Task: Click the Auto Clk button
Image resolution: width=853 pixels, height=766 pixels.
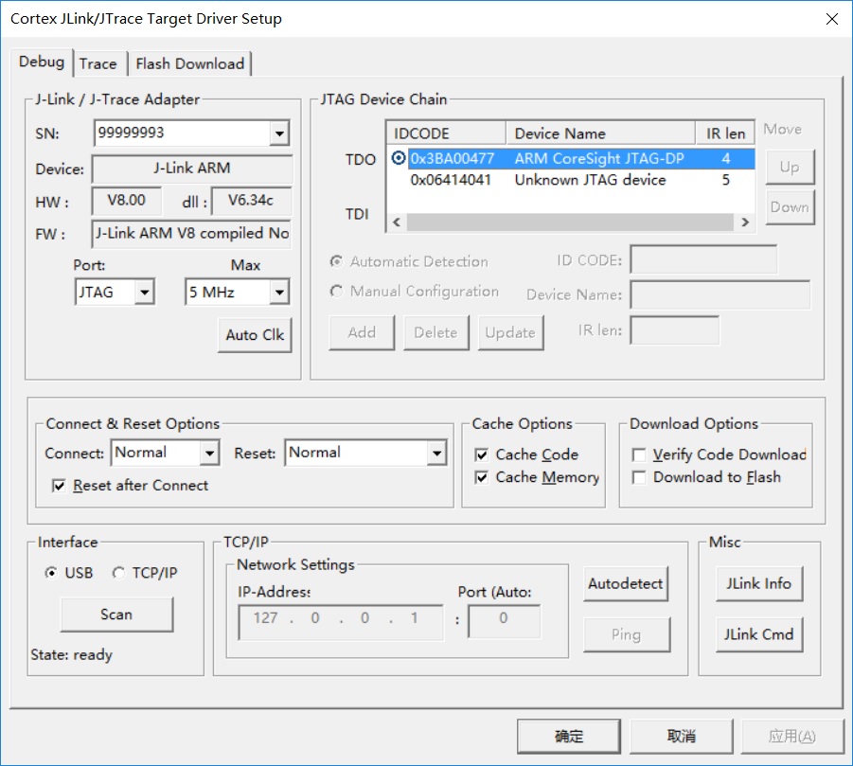Action: tap(254, 334)
